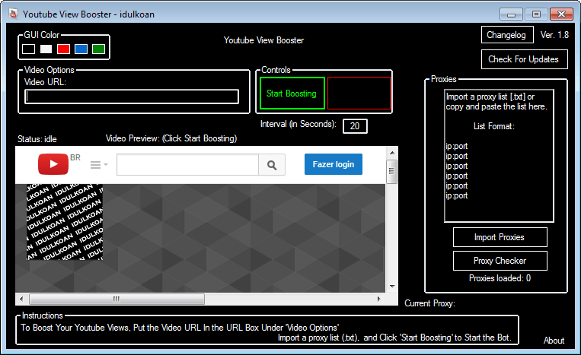Click the 'Proxies loaded: 0' text

point(500,278)
